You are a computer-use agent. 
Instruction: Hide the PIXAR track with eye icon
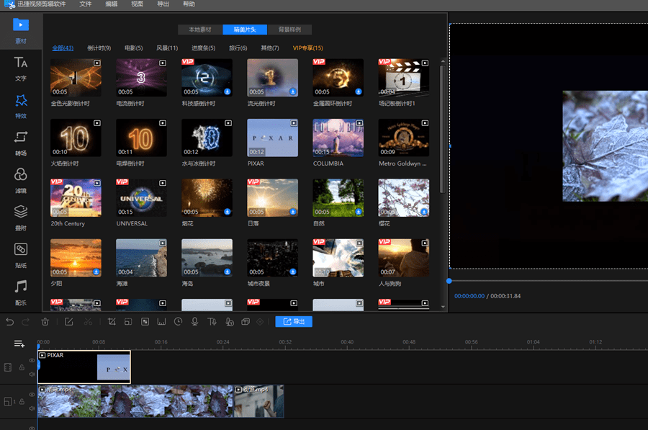pos(32,361)
